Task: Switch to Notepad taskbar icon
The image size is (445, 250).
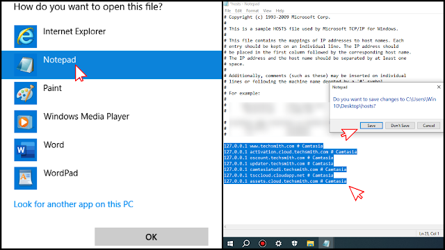Action: tap(326, 244)
